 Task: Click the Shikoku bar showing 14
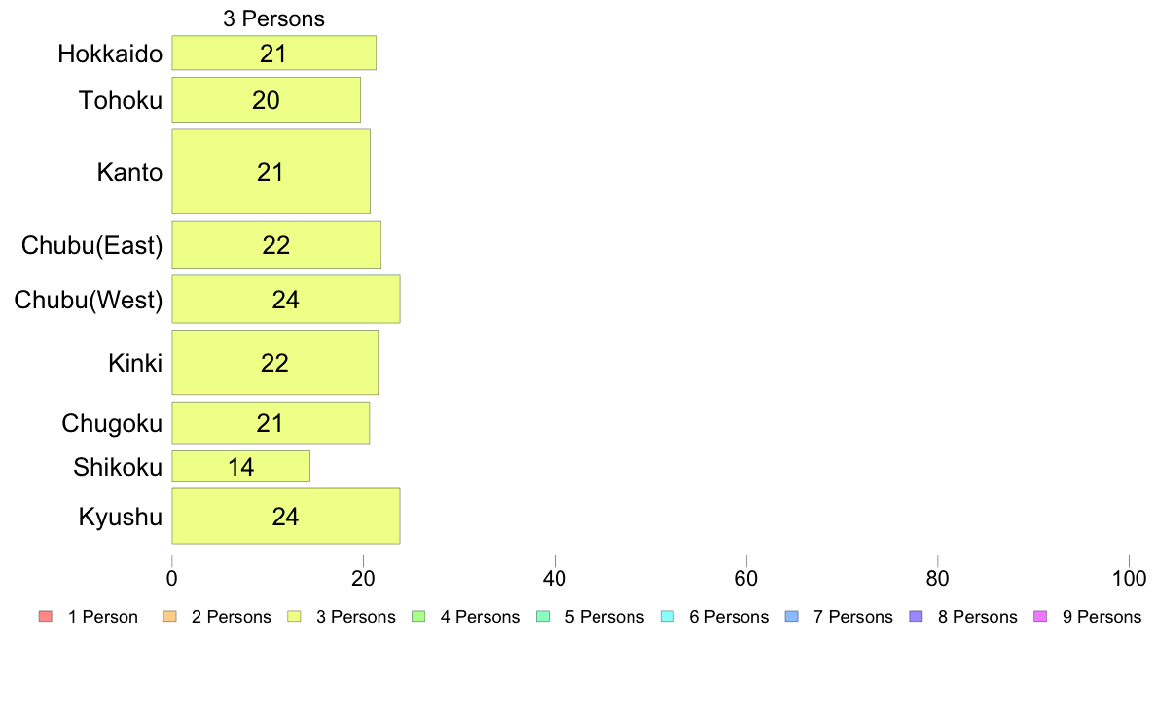[x=241, y=466]
